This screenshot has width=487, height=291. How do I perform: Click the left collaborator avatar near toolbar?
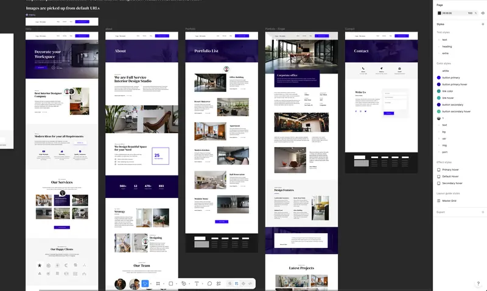[120, 284]
